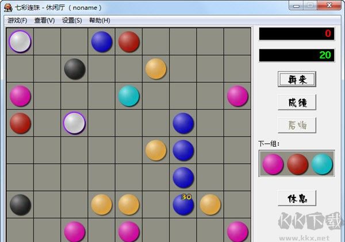
Task: Pause with the 休息 button
Action: (x=297, y=198)
